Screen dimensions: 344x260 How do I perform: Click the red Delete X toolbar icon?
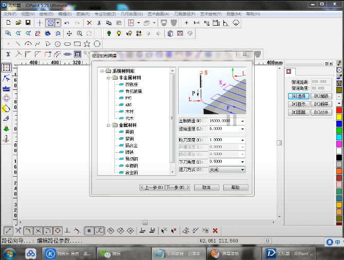tap(89, 23)
